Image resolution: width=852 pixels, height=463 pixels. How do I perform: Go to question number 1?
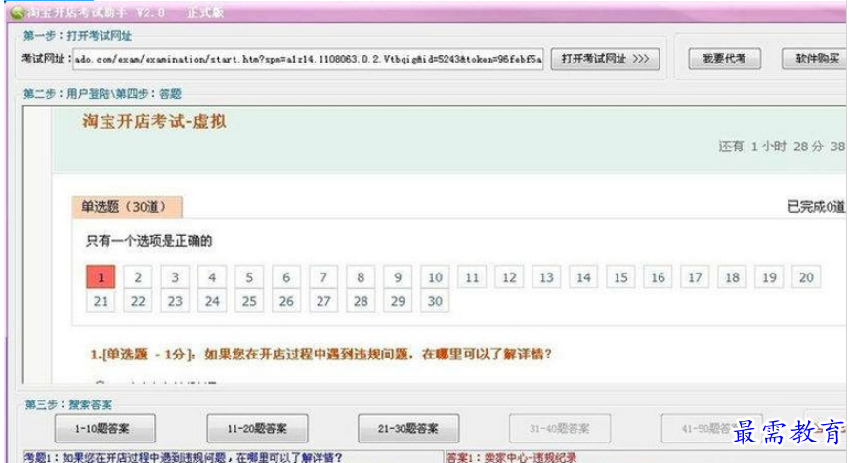(x=101, y=277)
